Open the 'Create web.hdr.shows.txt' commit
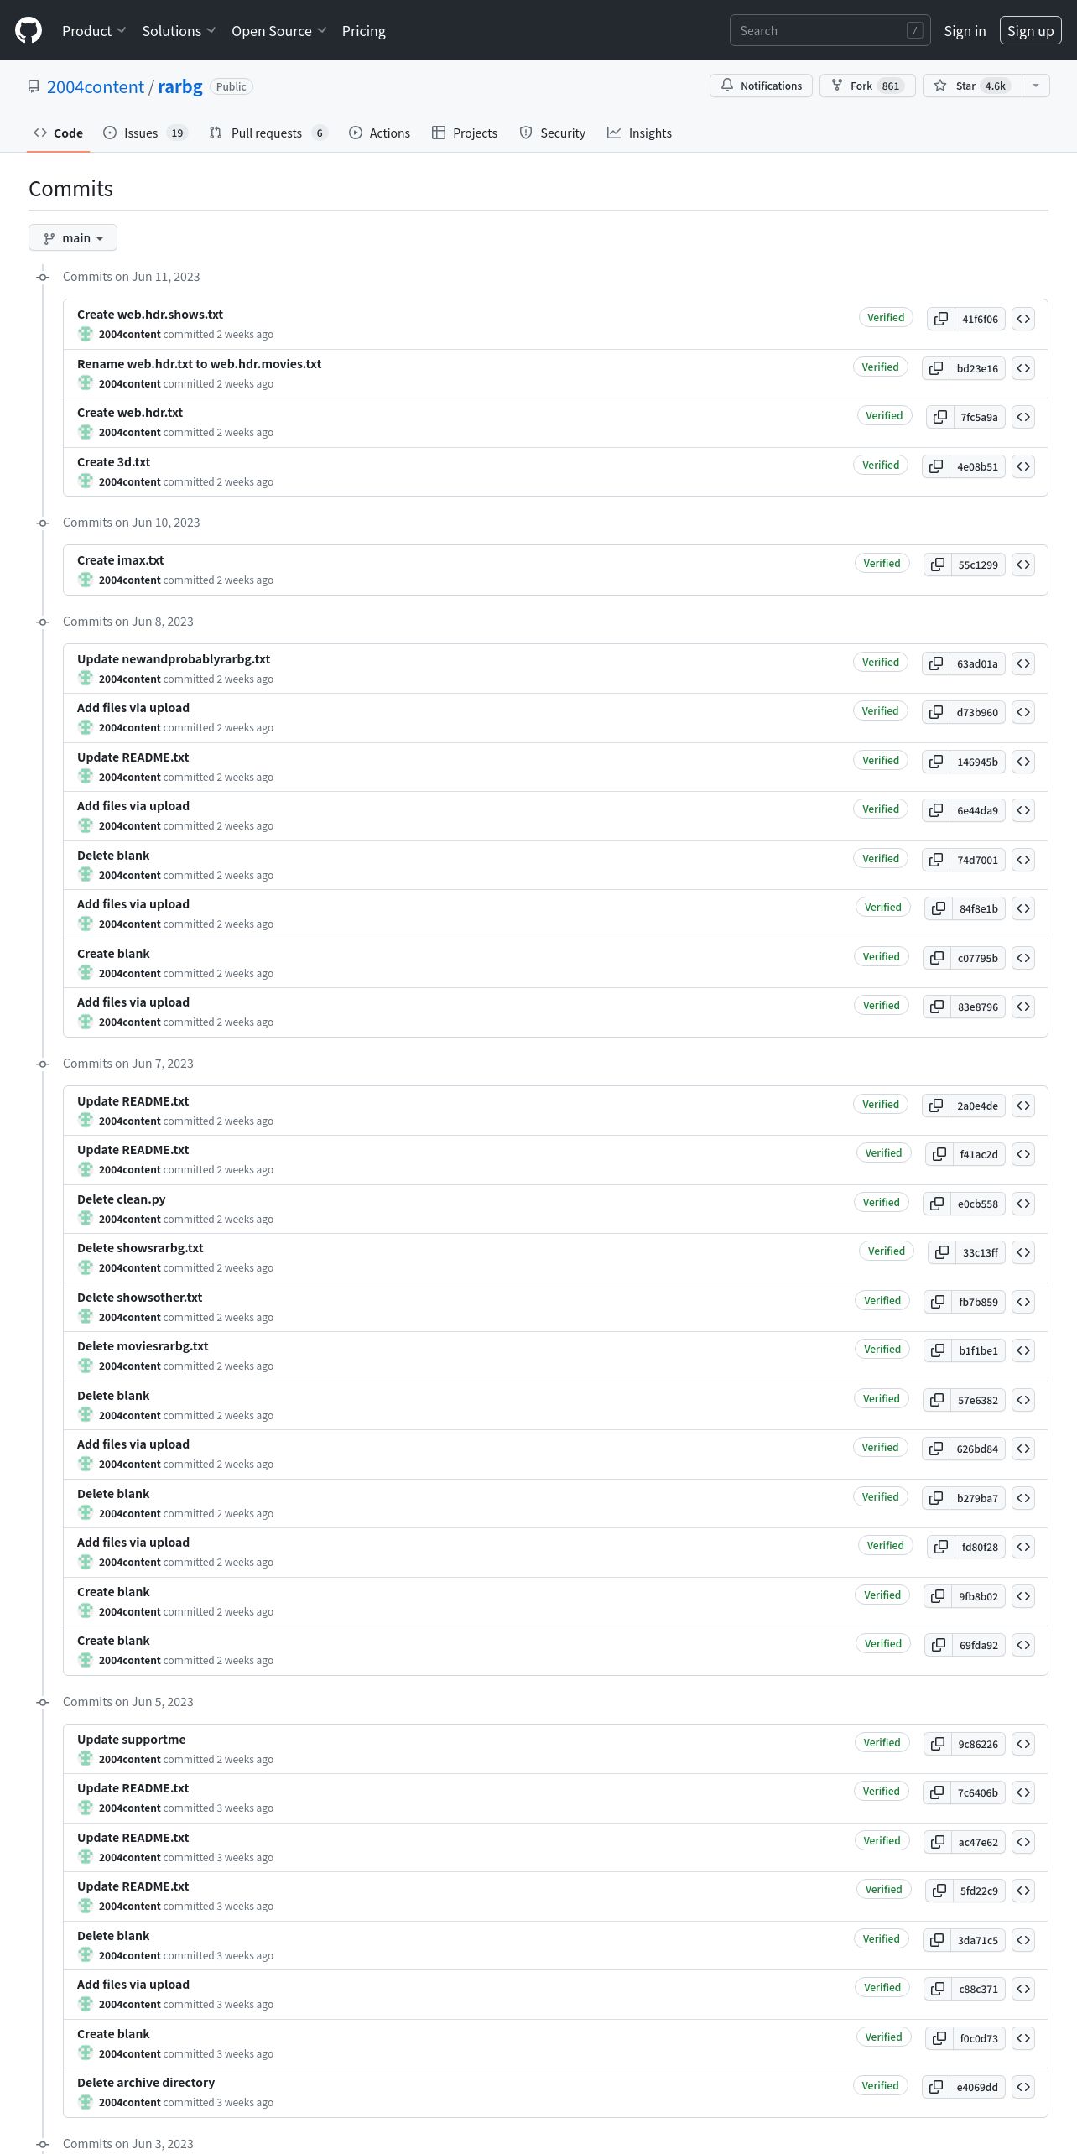The height and width of the screenshot is (2154, 1077). (150, 315)
